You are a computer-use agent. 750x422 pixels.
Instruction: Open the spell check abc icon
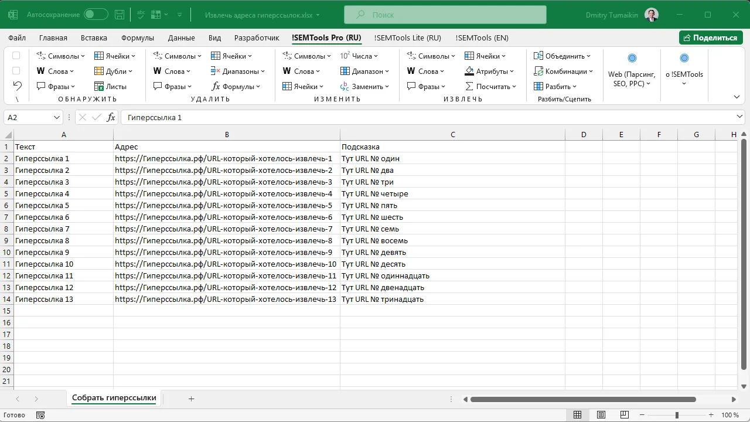(x=141, y=15)
